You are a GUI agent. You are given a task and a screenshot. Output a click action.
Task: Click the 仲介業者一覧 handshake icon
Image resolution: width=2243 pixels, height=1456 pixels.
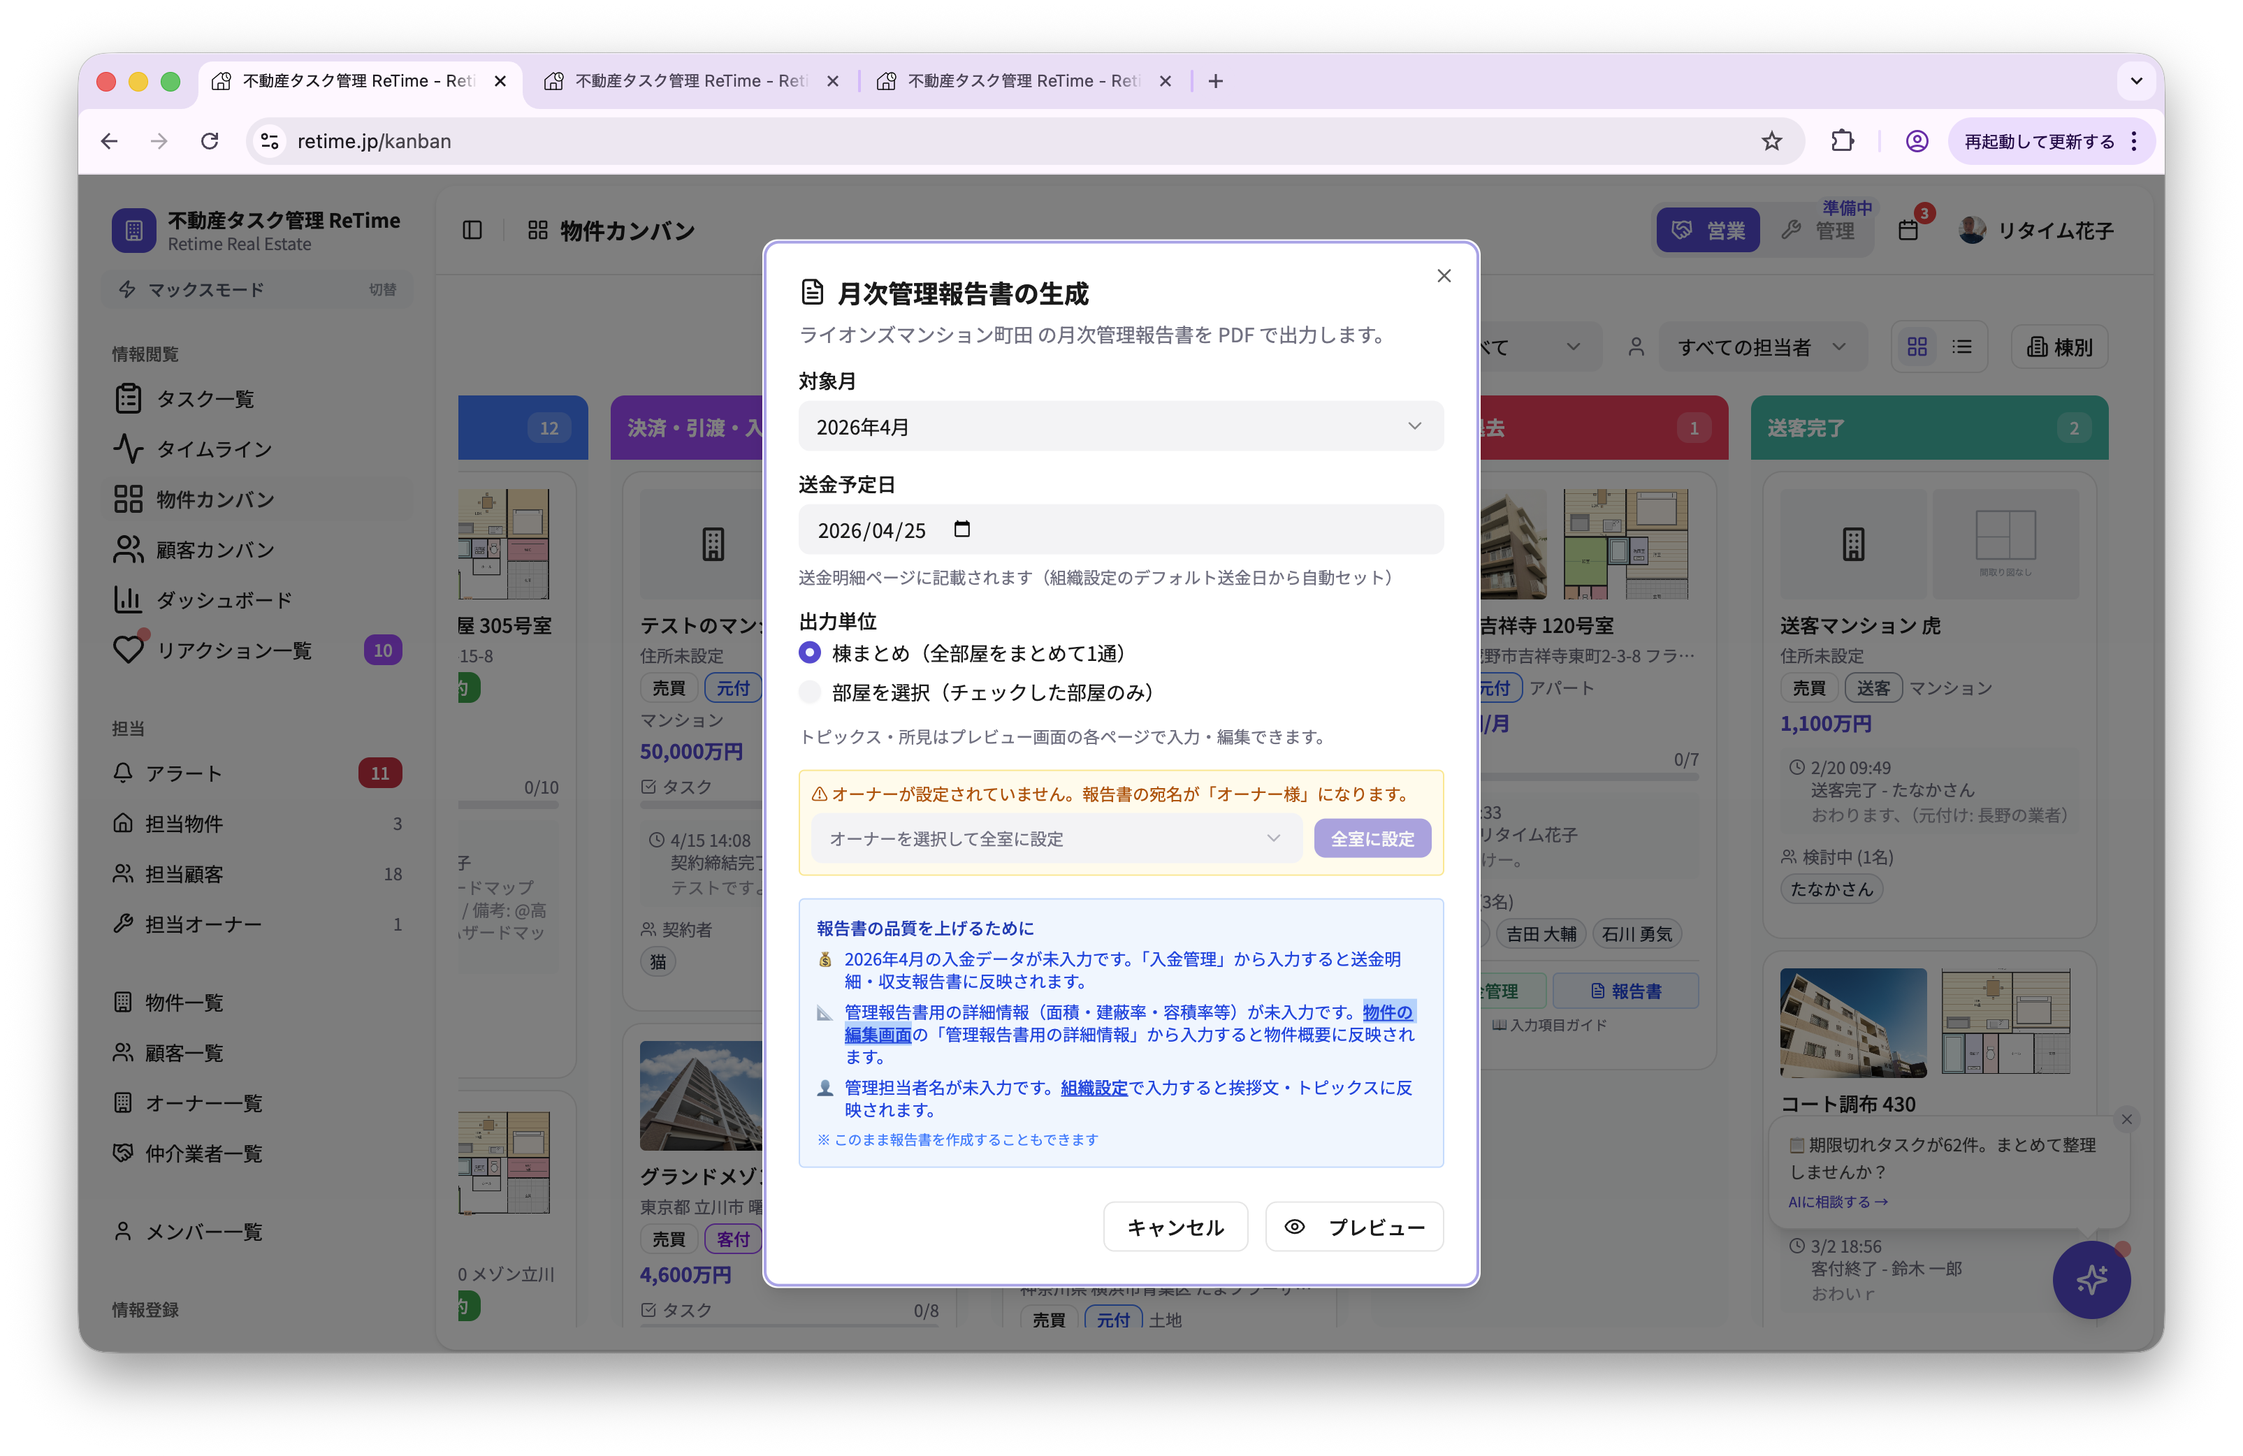pyautogui.click(x=122, y=1153)
